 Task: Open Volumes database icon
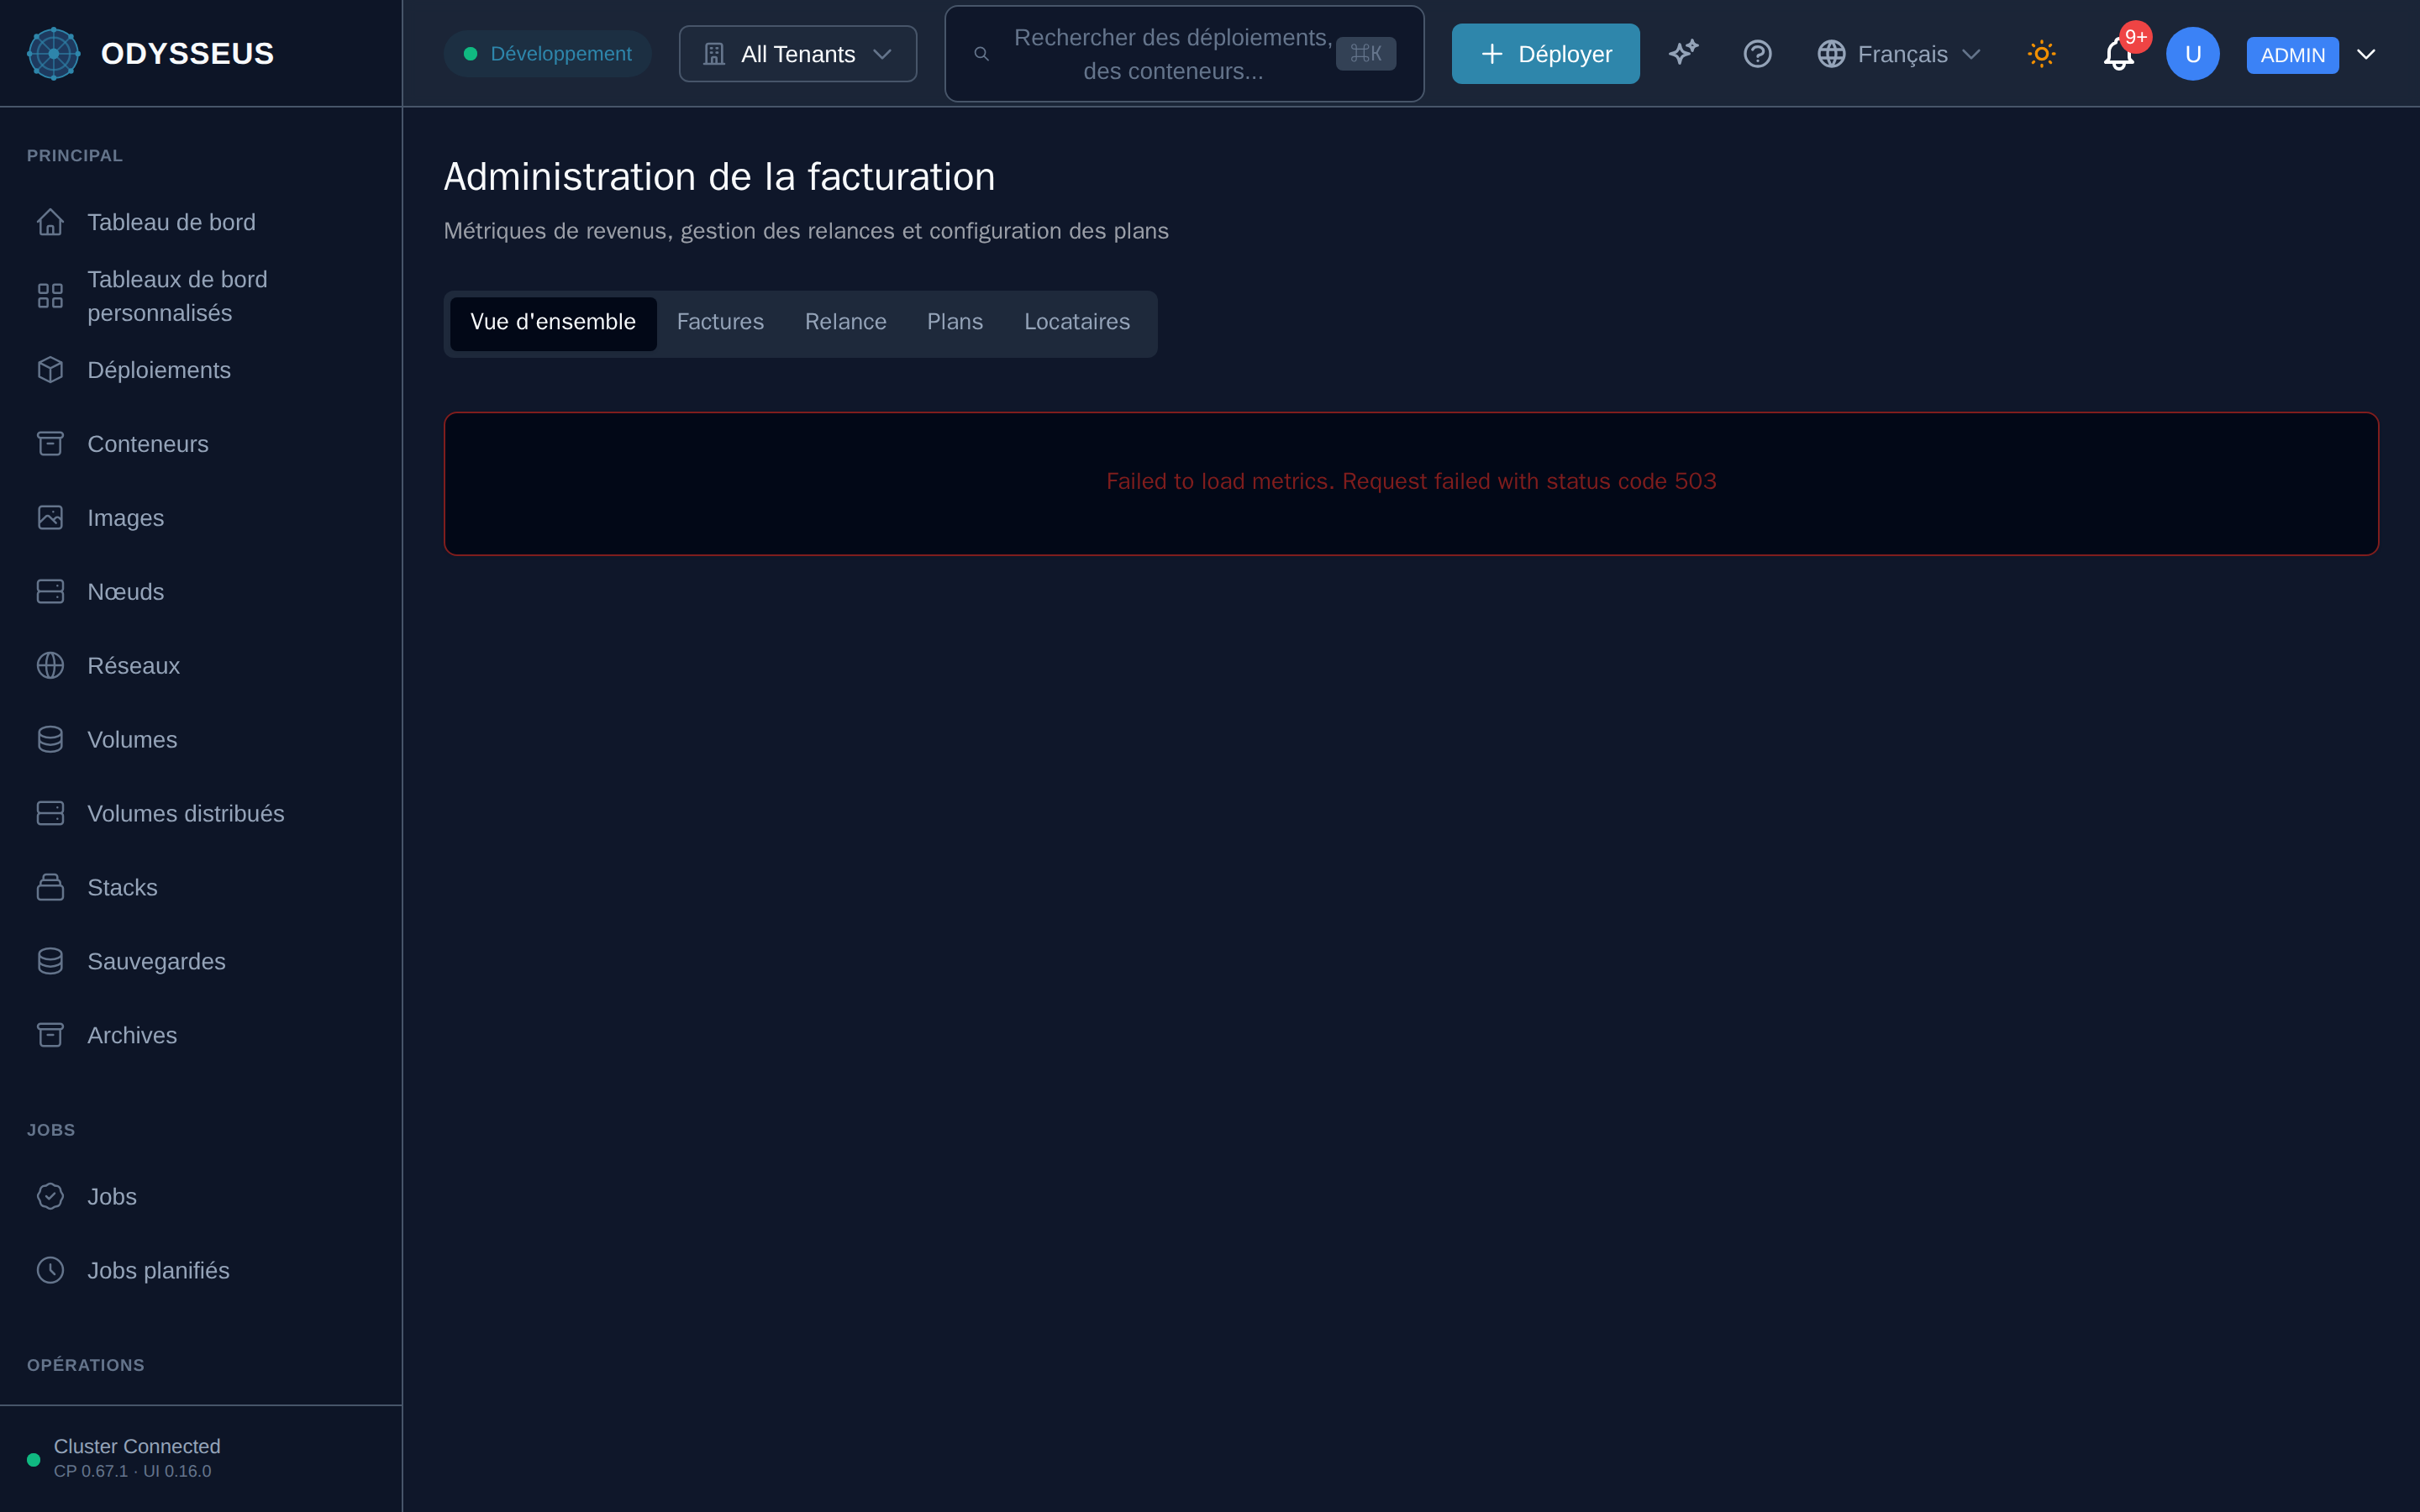tap(50, 740)
